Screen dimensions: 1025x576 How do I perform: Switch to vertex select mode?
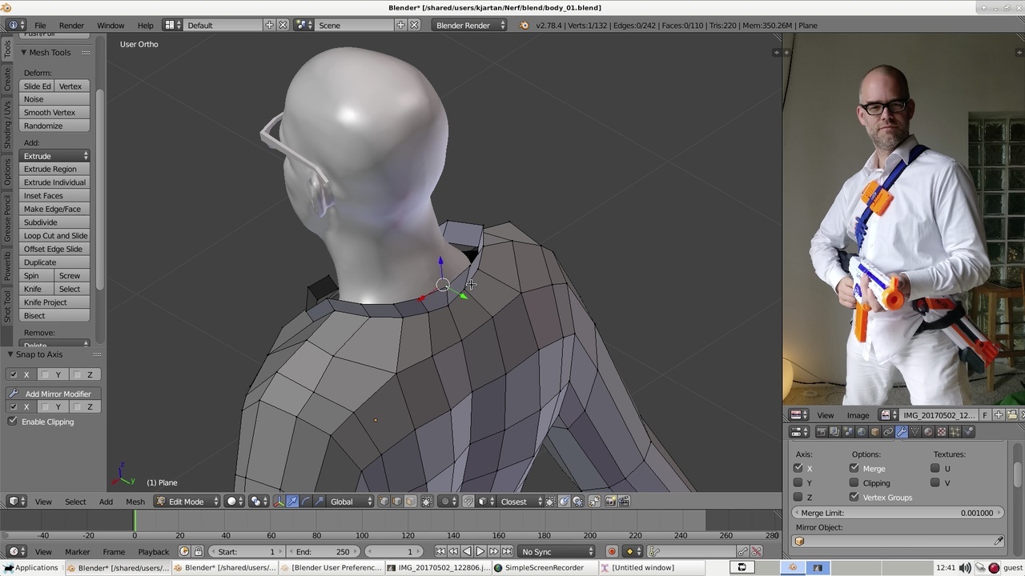384,502
